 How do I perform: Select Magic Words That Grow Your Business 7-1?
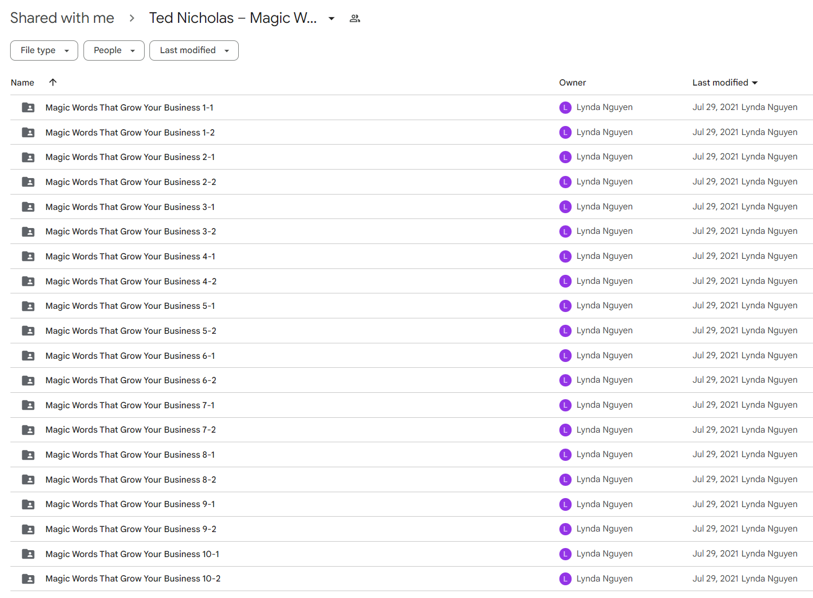(130, 405)
